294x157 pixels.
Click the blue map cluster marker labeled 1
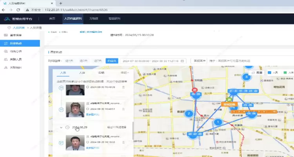coord(218,123)
